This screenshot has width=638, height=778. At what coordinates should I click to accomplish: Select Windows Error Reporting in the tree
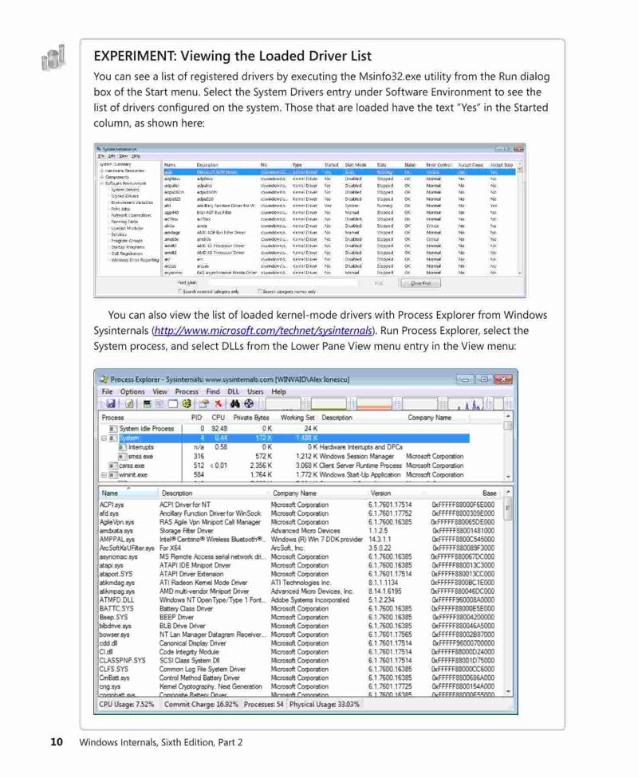coord(135,260)
